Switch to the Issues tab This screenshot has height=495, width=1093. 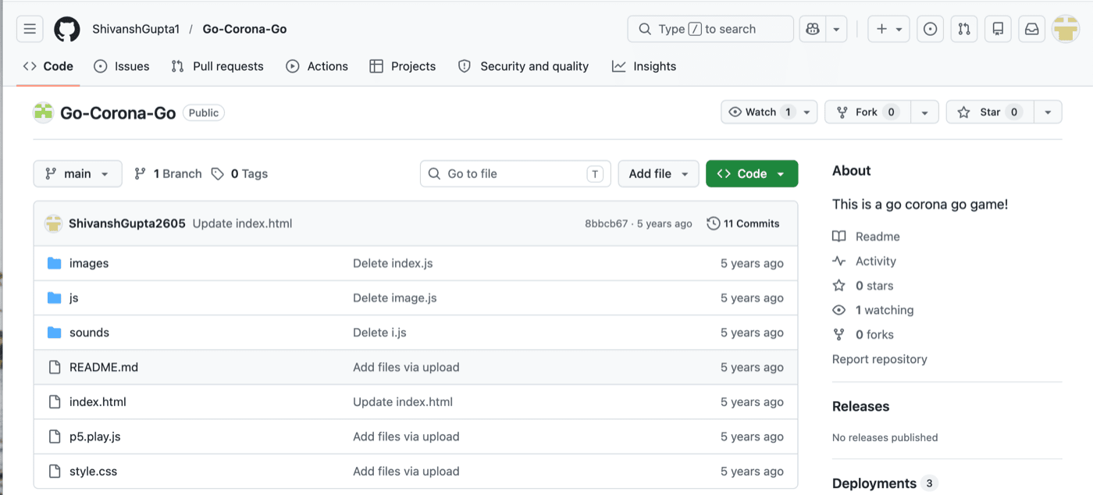tap(122, 66)
